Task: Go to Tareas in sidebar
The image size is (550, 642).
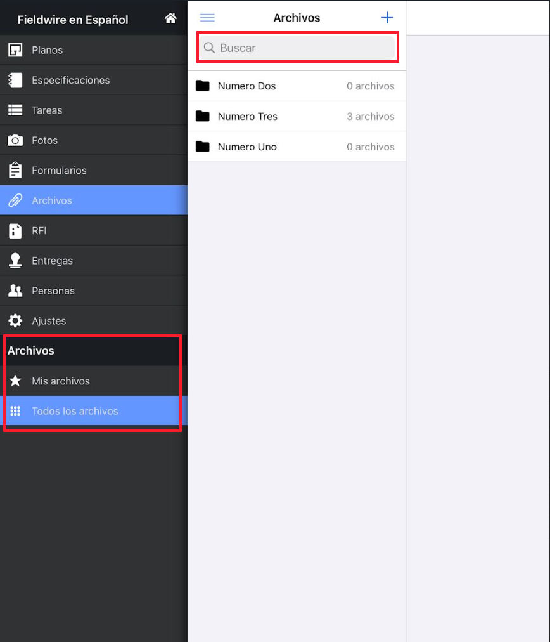Action: coord(94,110)
